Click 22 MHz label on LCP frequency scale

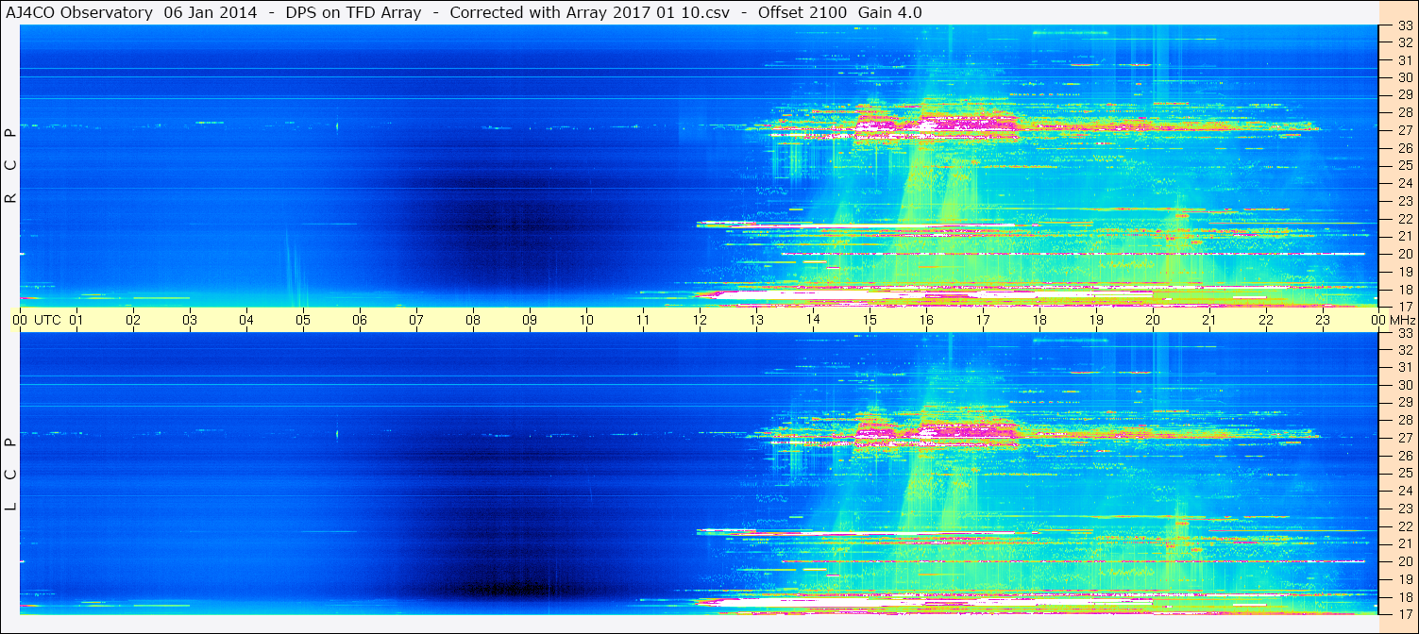tap(1404, 526)
